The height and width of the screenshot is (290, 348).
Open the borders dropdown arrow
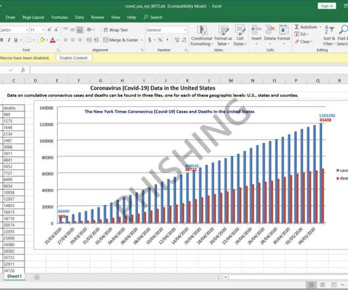(34, 40)
